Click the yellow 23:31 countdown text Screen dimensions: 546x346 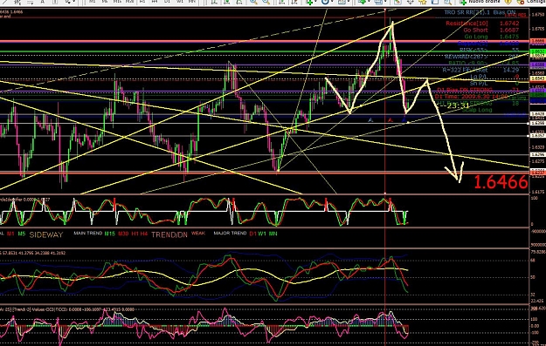(x=459, y=105)
